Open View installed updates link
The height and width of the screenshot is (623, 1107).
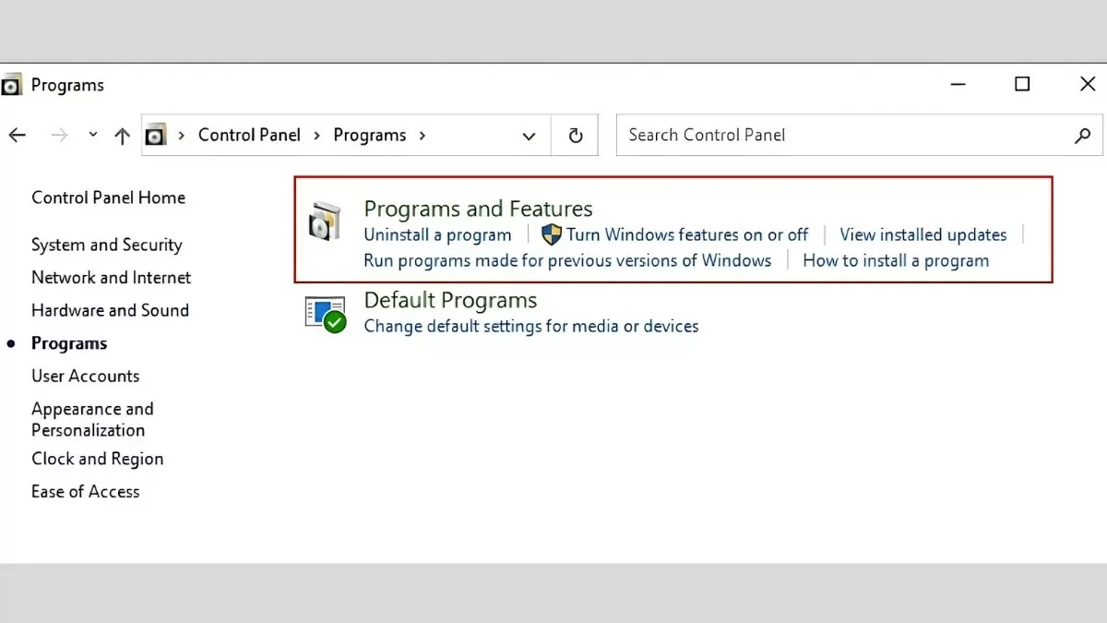tap(922, 234)
